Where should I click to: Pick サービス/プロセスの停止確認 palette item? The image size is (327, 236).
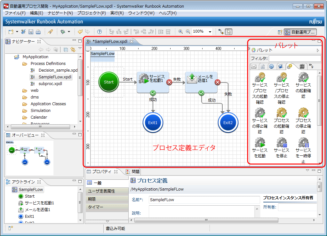tap(282, 88)
